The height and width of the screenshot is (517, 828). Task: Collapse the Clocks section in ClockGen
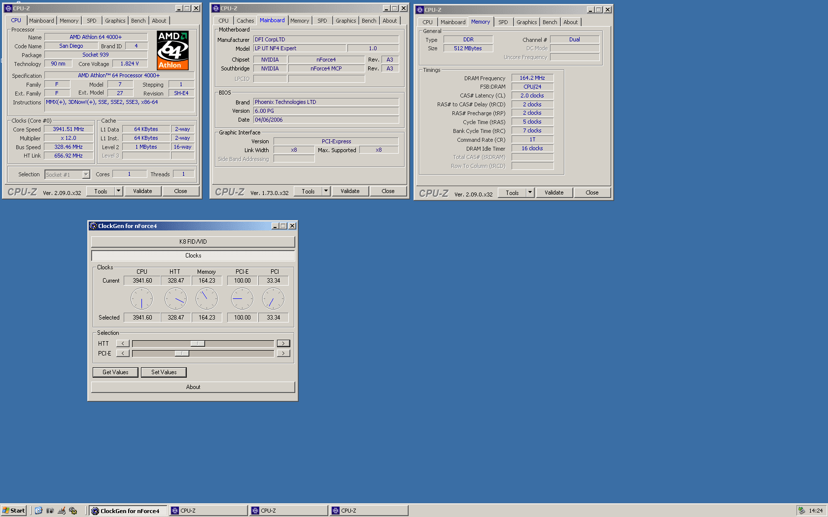pos(193,256)
